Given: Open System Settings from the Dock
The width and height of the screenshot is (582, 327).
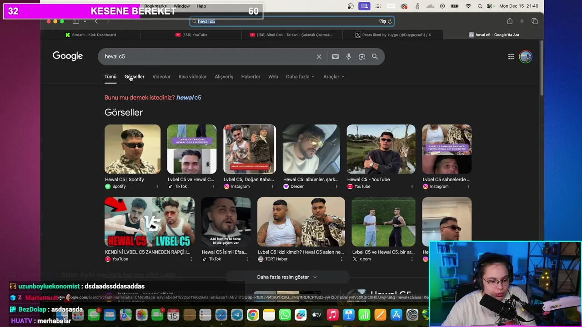Looking at the screenshot, I should coord(412,315).
